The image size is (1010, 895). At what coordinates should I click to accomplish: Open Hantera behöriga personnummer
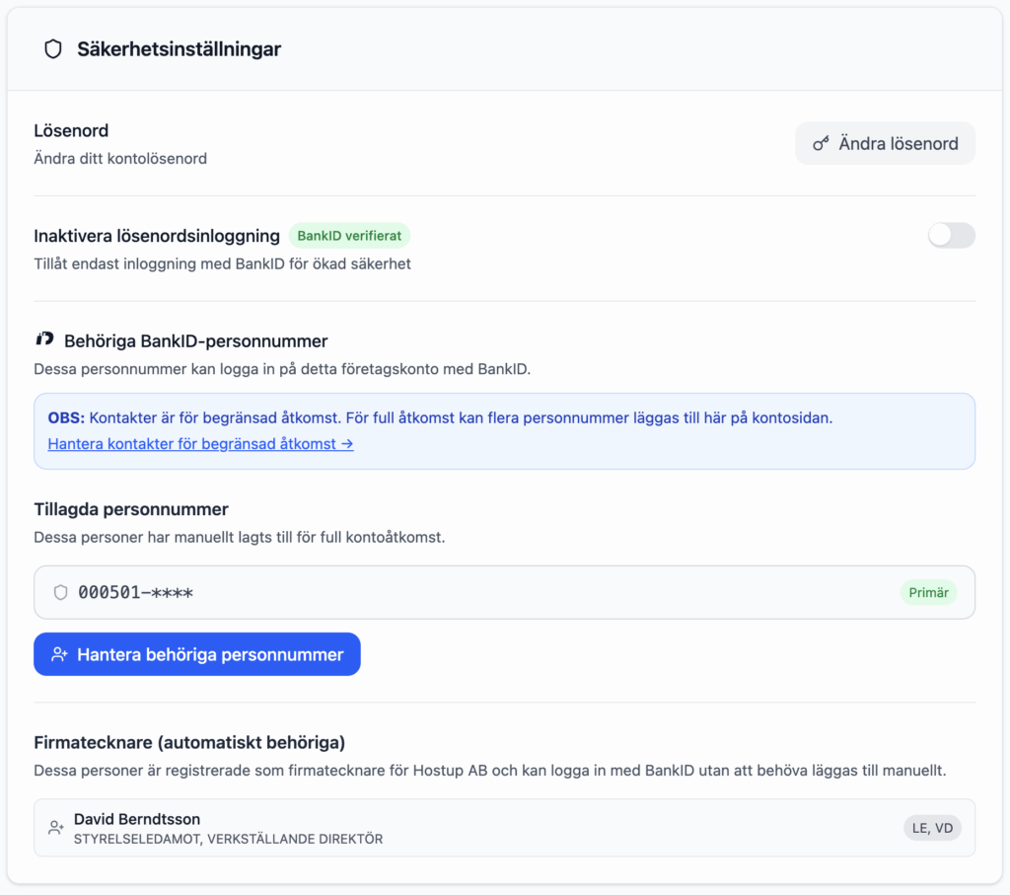pos(197,654)
